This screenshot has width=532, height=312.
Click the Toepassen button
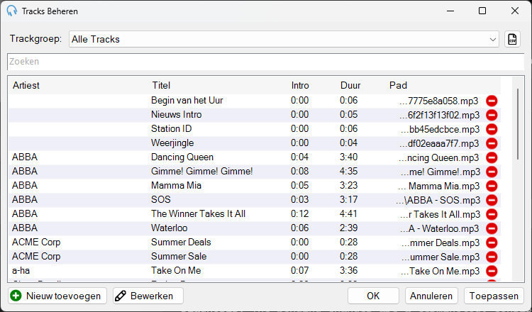[x=494, y=296]
